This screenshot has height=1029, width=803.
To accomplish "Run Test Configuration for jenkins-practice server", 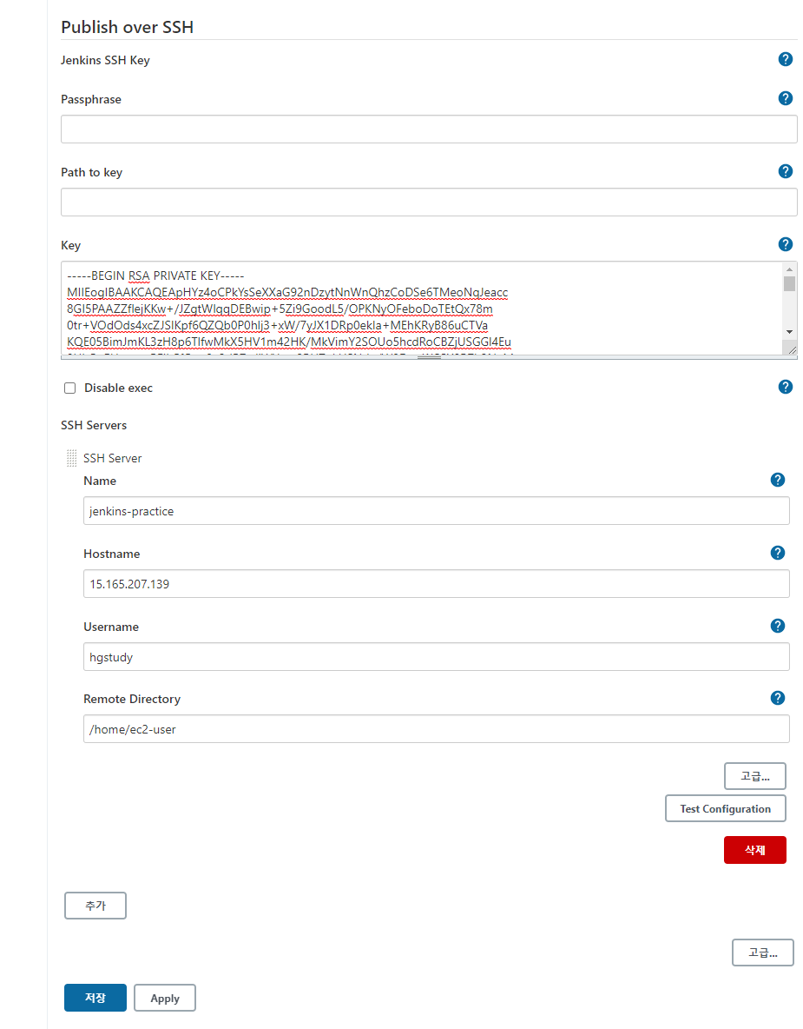I will [725, 808].
